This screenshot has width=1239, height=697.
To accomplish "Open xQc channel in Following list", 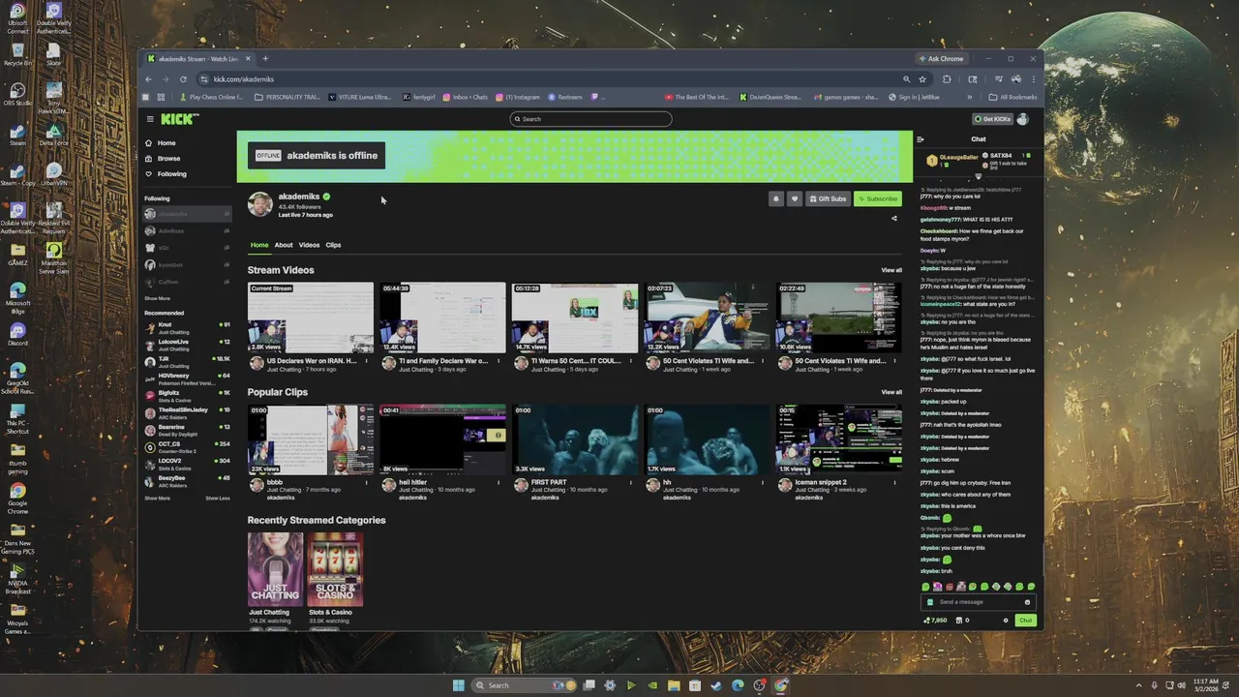I will click(187, 248).
